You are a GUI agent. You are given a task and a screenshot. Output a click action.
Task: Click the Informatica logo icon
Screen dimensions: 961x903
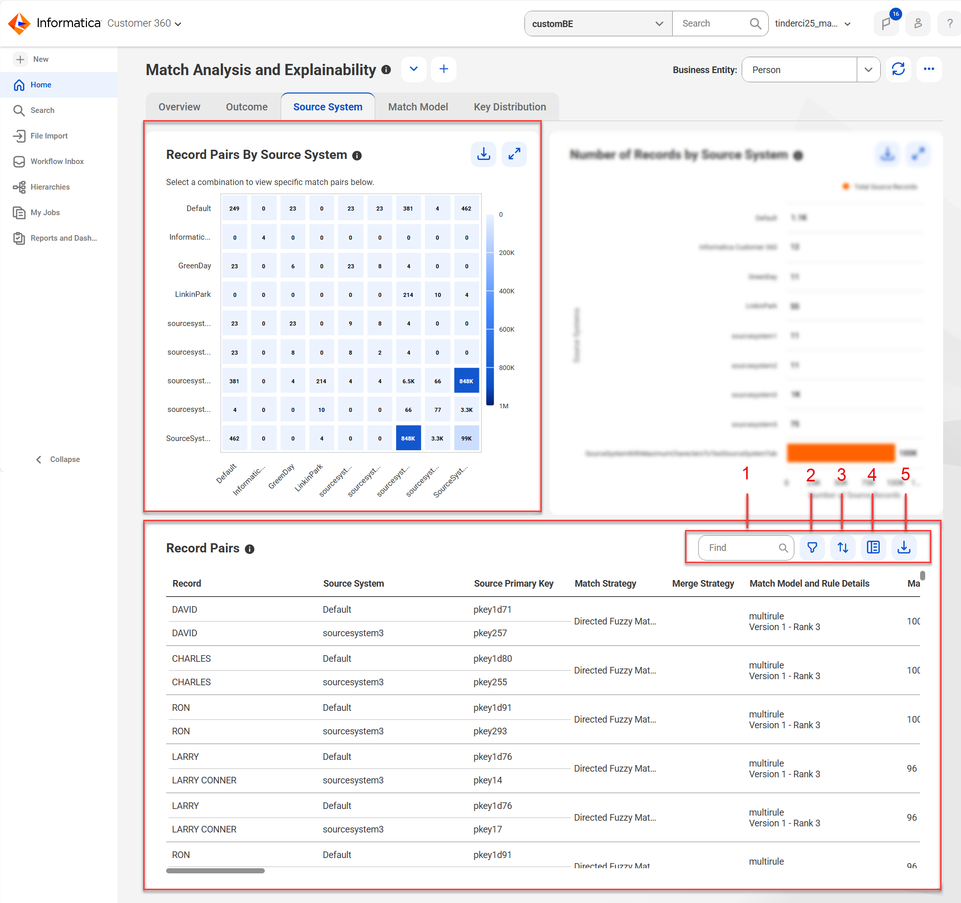click(19, 24)
